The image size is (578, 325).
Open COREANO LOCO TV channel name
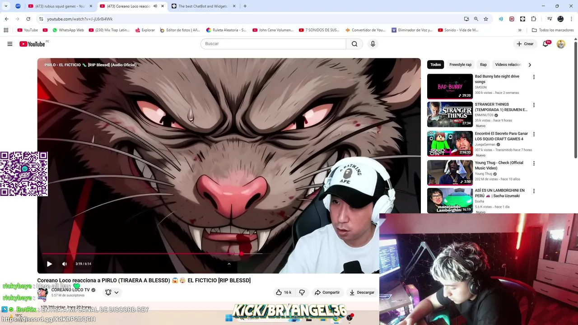click(70, 290)
